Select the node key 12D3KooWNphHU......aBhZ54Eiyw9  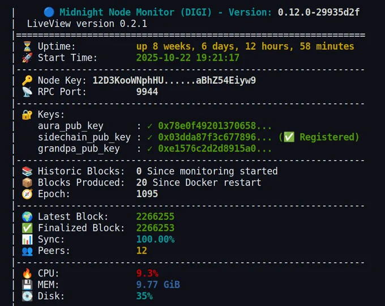tap(174, 80)
